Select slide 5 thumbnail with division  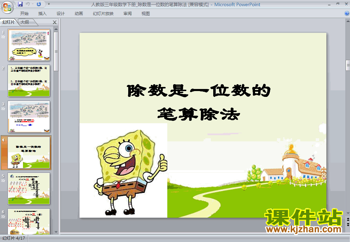29,189
